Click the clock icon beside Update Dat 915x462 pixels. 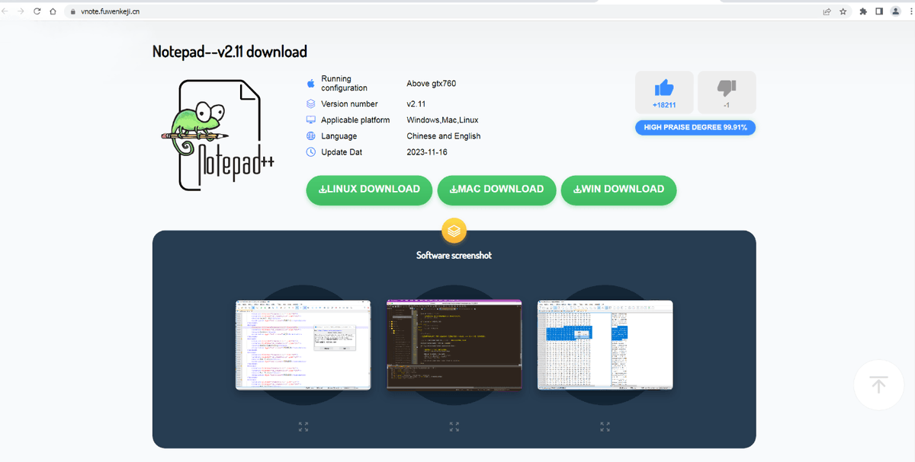310,151
